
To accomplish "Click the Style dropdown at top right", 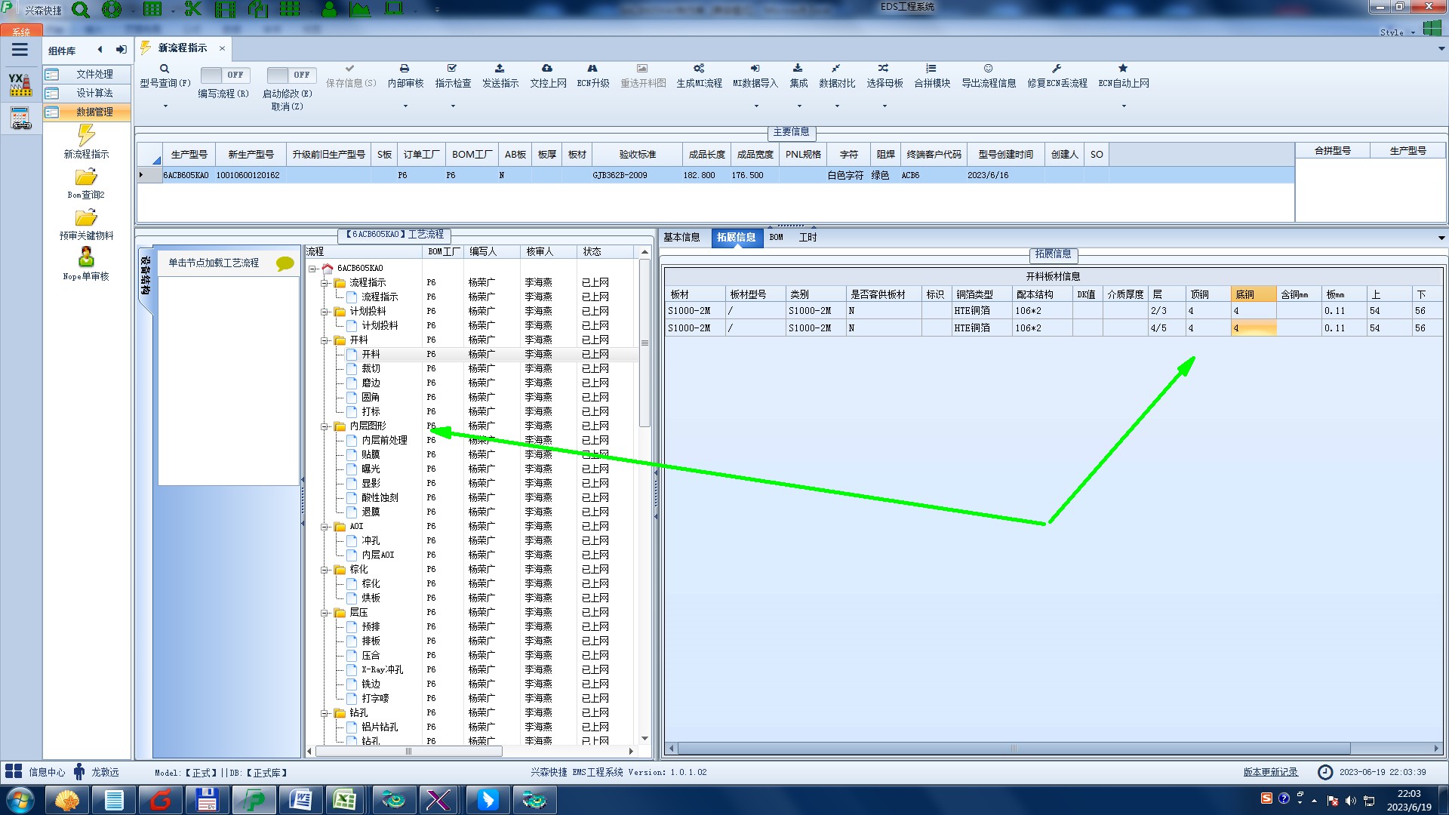I will pyautogui.click(x=1396, y=32).
